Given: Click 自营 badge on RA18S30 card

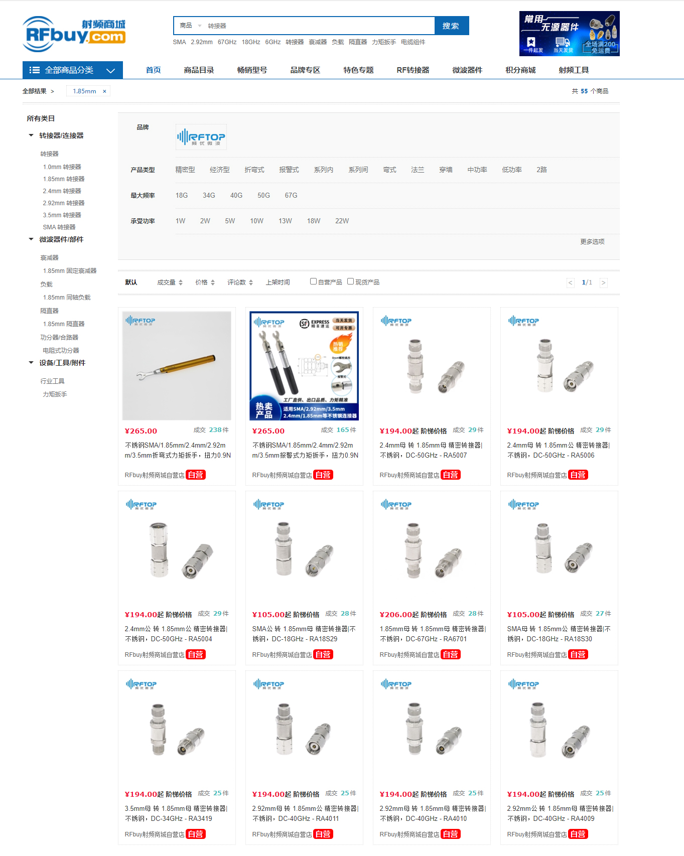Looking at the screenshot, I should pyautogui.click(x=578, y=654).
